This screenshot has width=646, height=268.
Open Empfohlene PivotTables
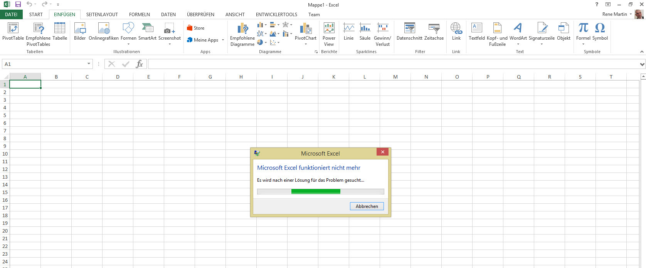(x=38, y=34)
